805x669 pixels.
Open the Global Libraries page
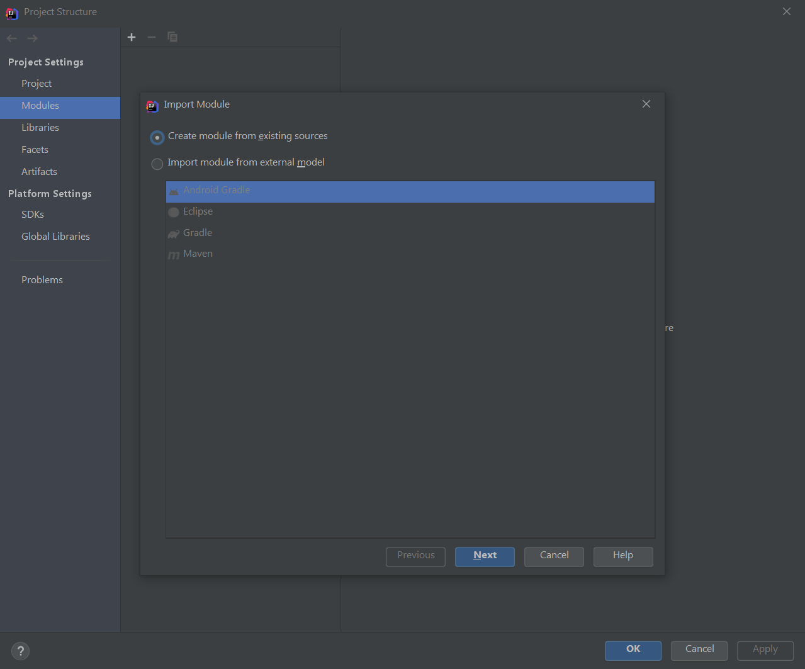[x=60, y=237]
